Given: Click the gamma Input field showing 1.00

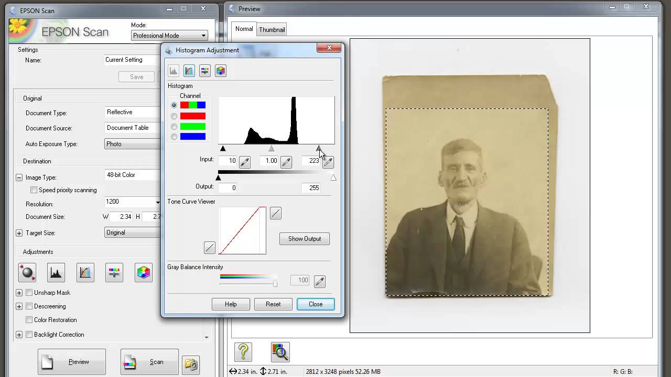Looking at the screenshot, I should (269, 161).
